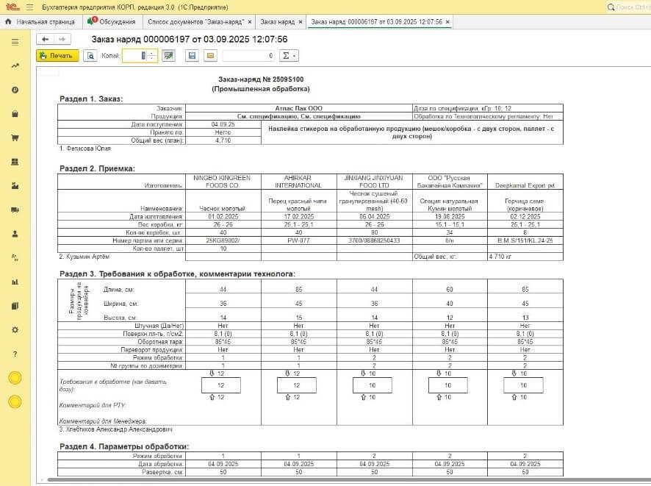Close the Список документов "Заказ-наряд" tab

point(250,21)
